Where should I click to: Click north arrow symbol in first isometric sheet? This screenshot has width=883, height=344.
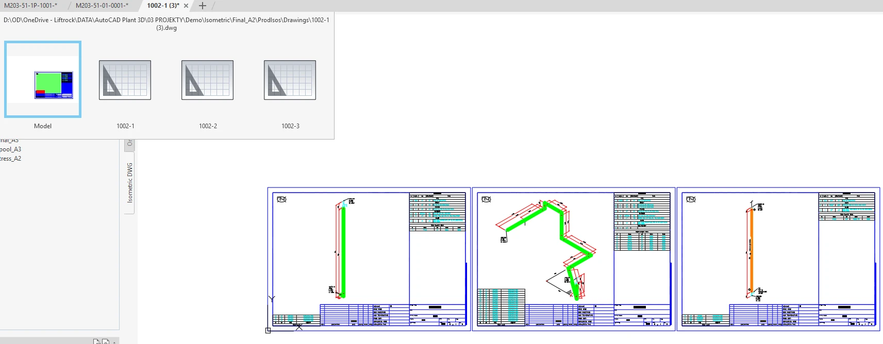tap(281, 199)
